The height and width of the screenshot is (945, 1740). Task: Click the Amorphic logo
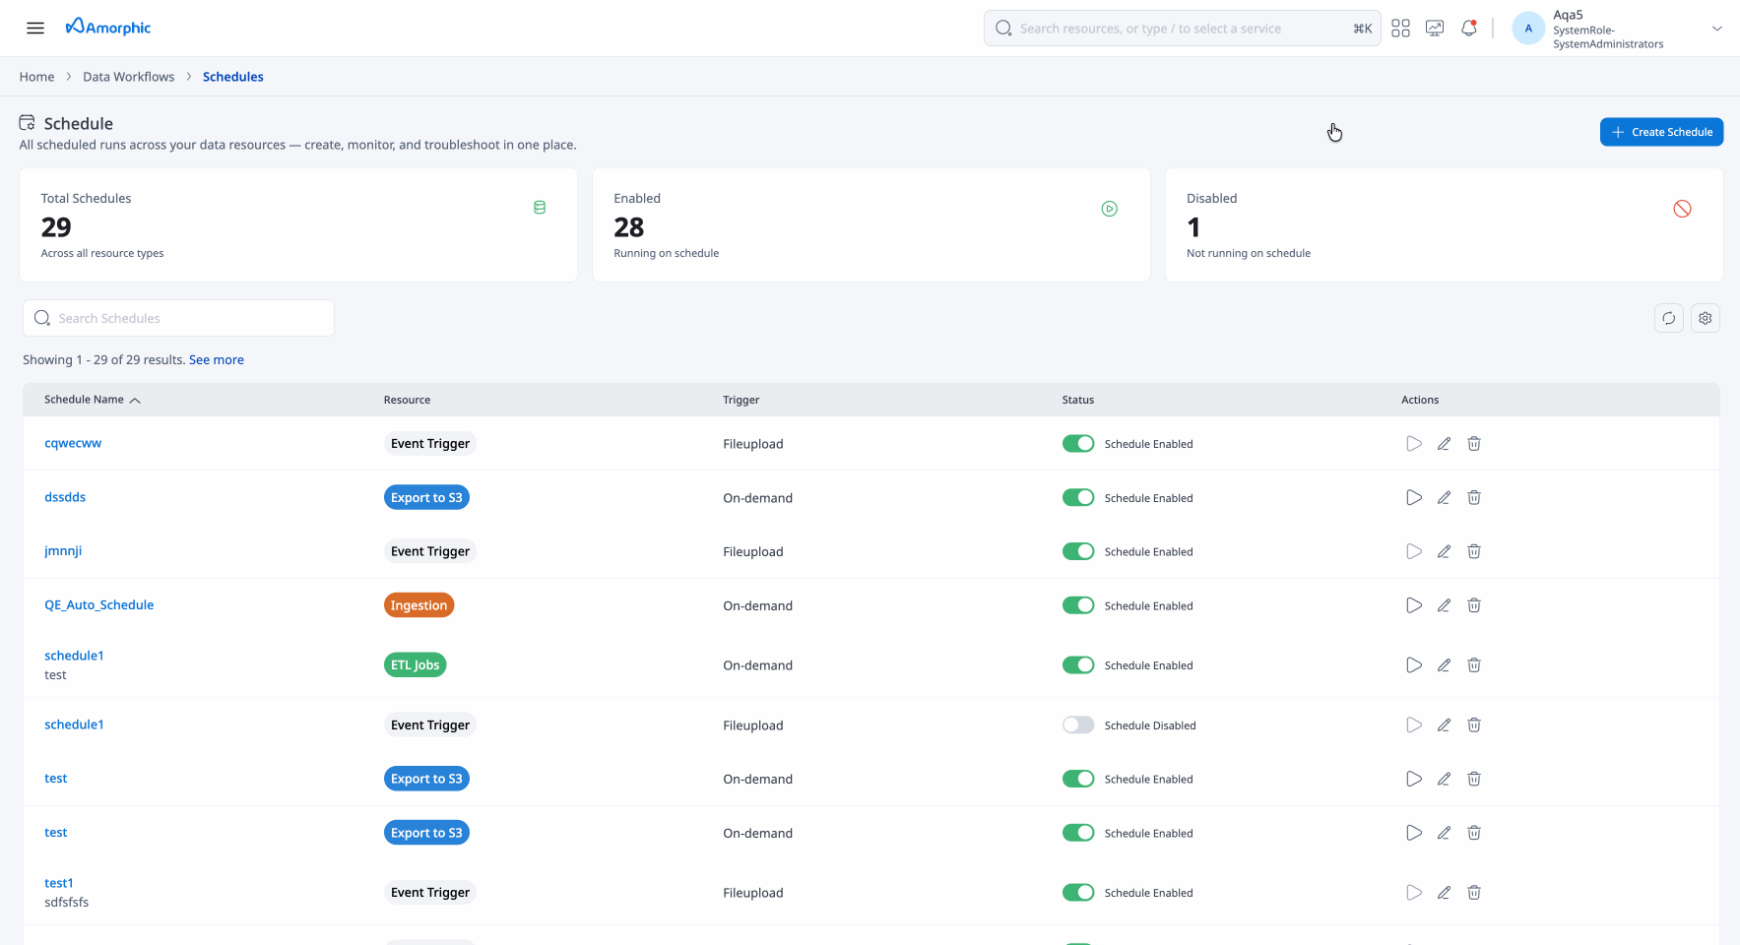(108, 28)
